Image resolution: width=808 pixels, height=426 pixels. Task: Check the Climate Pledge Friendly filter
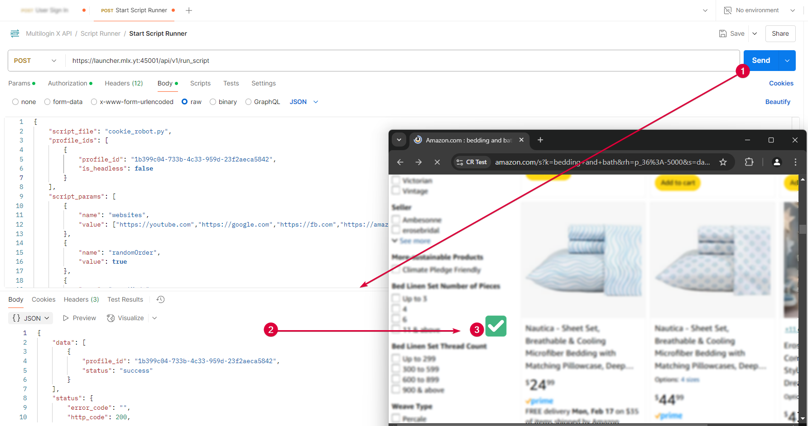coord(396,270)
